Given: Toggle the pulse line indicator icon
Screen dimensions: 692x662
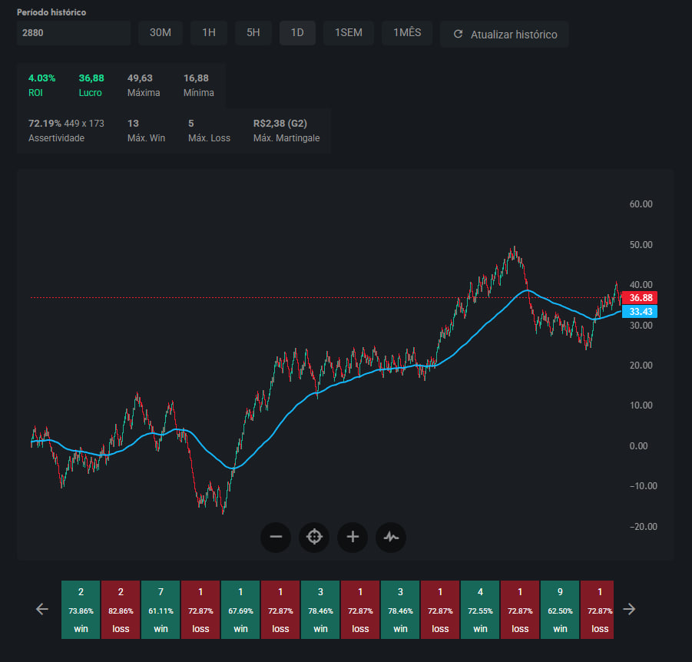Looking at the screenshot, I should coord(391,537).
